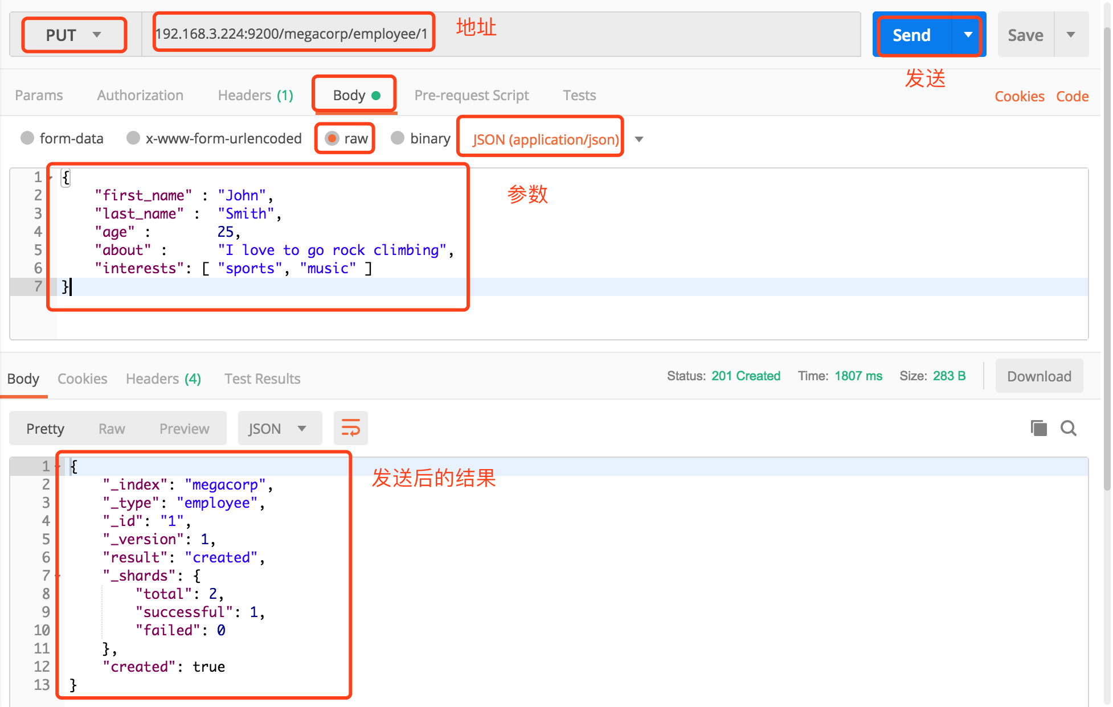Select the binary body type radio

(398, 138)
